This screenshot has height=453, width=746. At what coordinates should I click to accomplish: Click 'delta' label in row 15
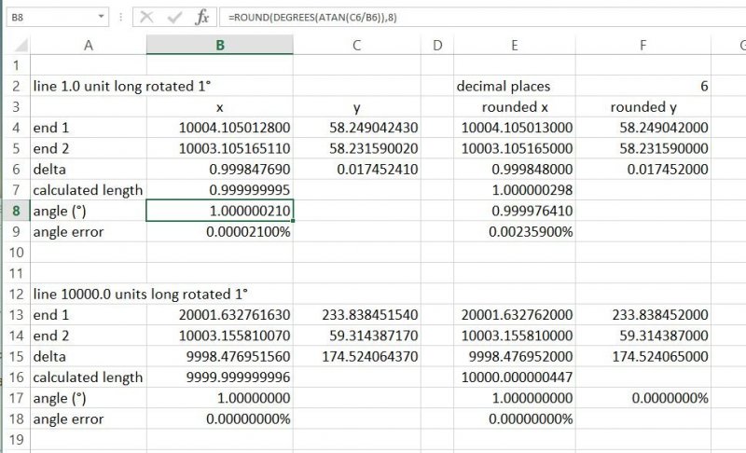[49, 356]
